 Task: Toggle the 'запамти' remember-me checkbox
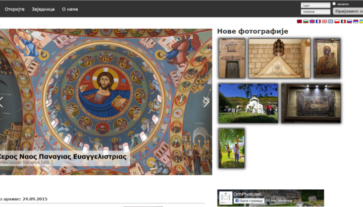[x=334, y=4]
